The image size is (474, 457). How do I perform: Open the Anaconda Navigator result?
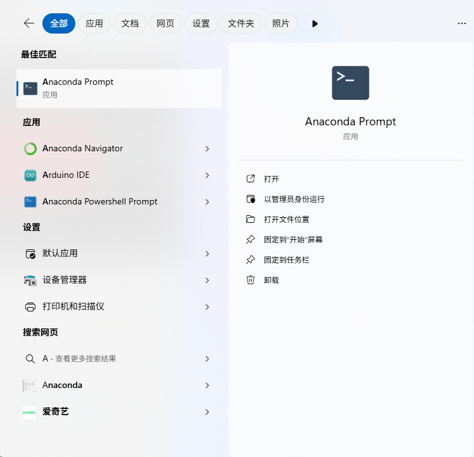(119, 149)
